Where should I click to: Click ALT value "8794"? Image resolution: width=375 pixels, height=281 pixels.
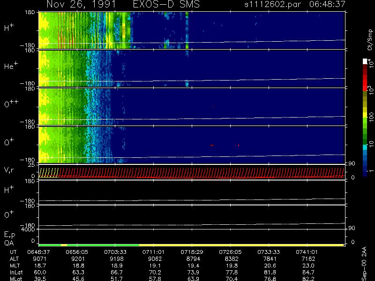(193, 259)
